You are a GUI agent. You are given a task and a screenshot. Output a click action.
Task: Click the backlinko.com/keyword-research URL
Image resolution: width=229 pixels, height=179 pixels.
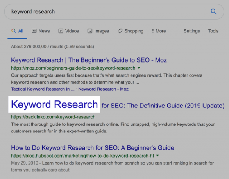pos(53,117)
